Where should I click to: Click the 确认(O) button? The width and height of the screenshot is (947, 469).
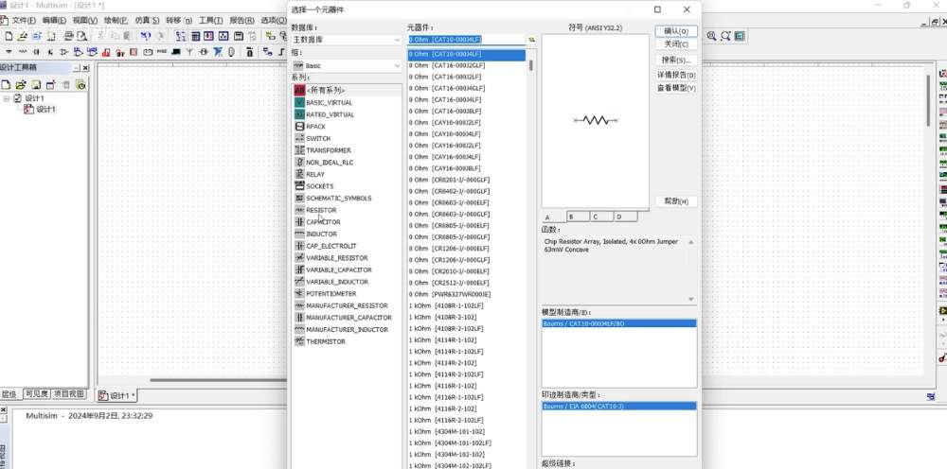tap(676, 31)
